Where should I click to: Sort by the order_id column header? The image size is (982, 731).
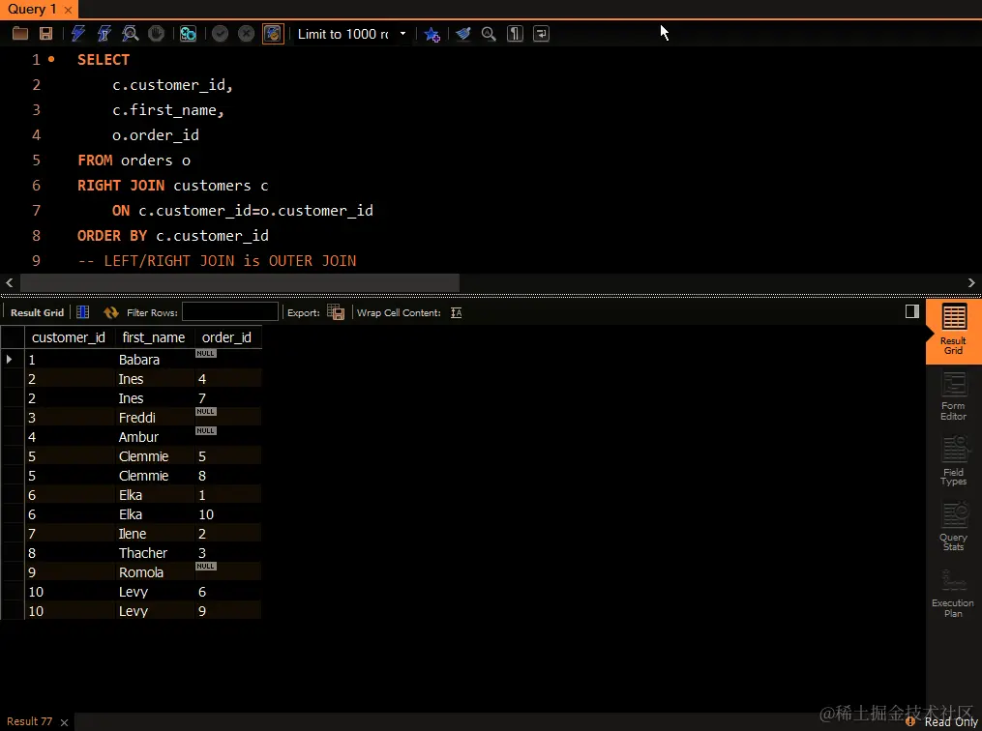click(226, 337)
